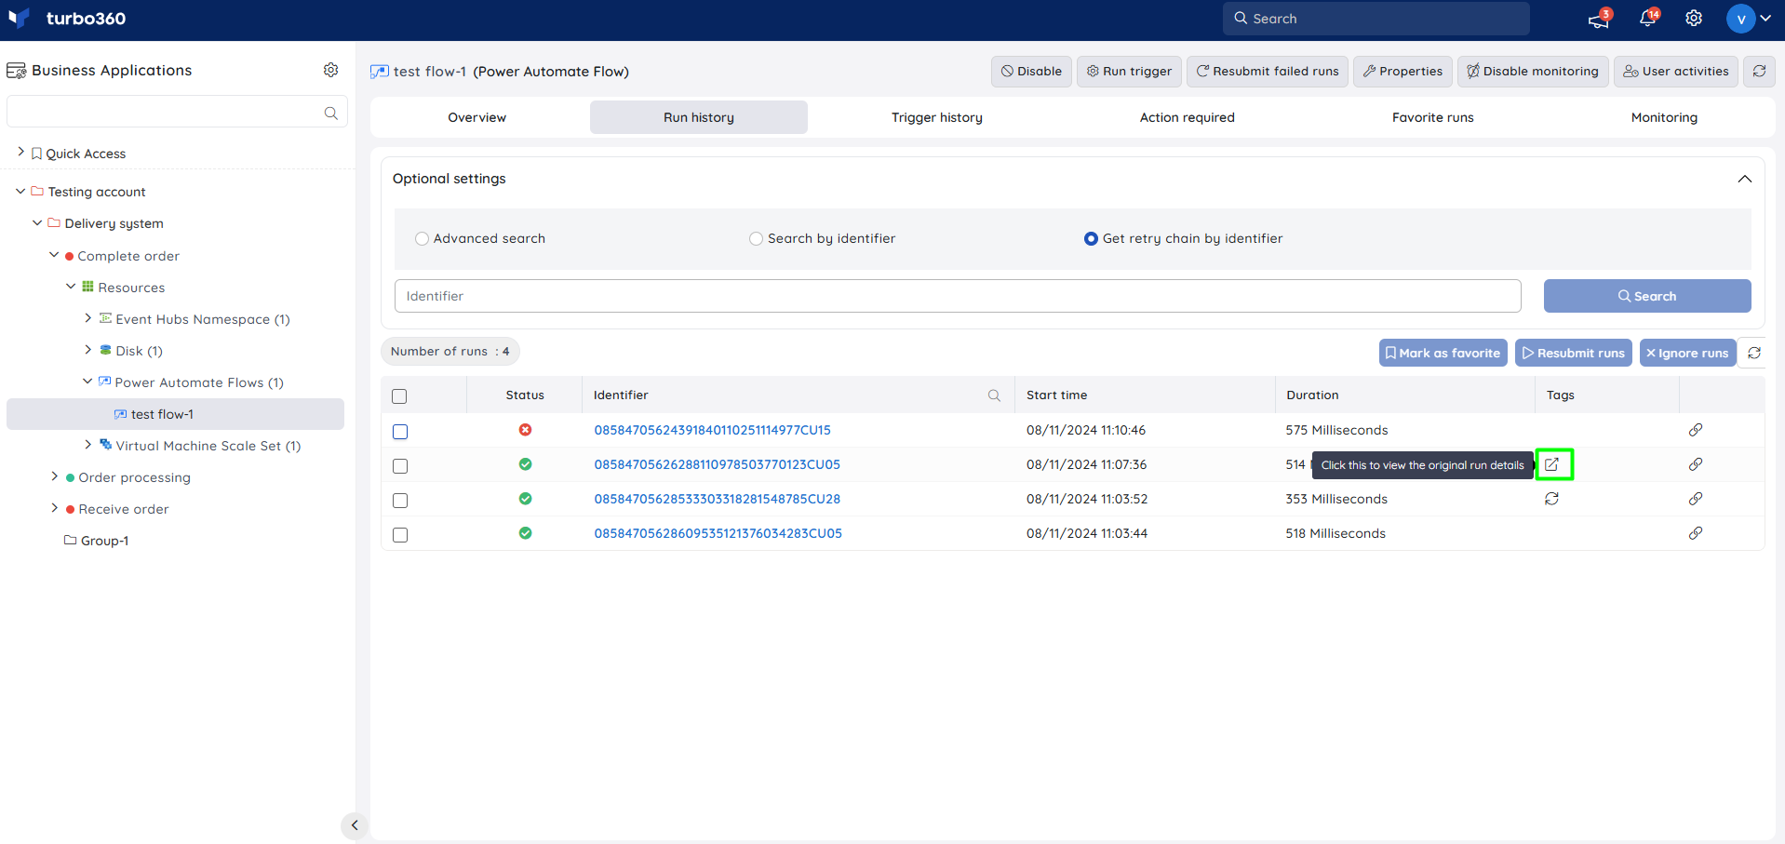Image resolution: width=1785 pixels, height=844 pixels.
Task: Open the Action required tab
Action: click(1188, 117)
